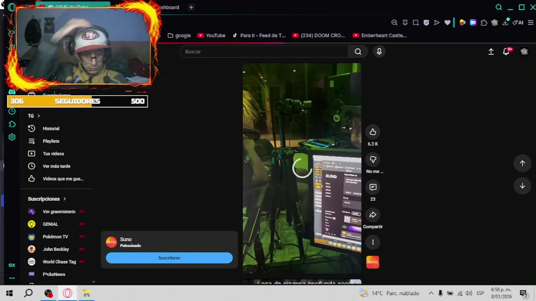
Task: Click Suno sponsor name in ad card
Action: [x=126, y=240]
